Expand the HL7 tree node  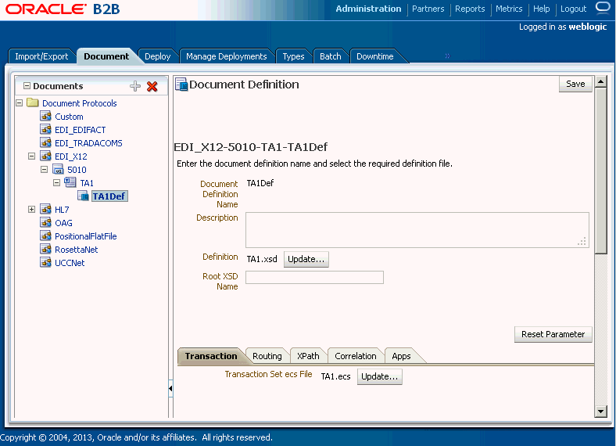point(32,209)
